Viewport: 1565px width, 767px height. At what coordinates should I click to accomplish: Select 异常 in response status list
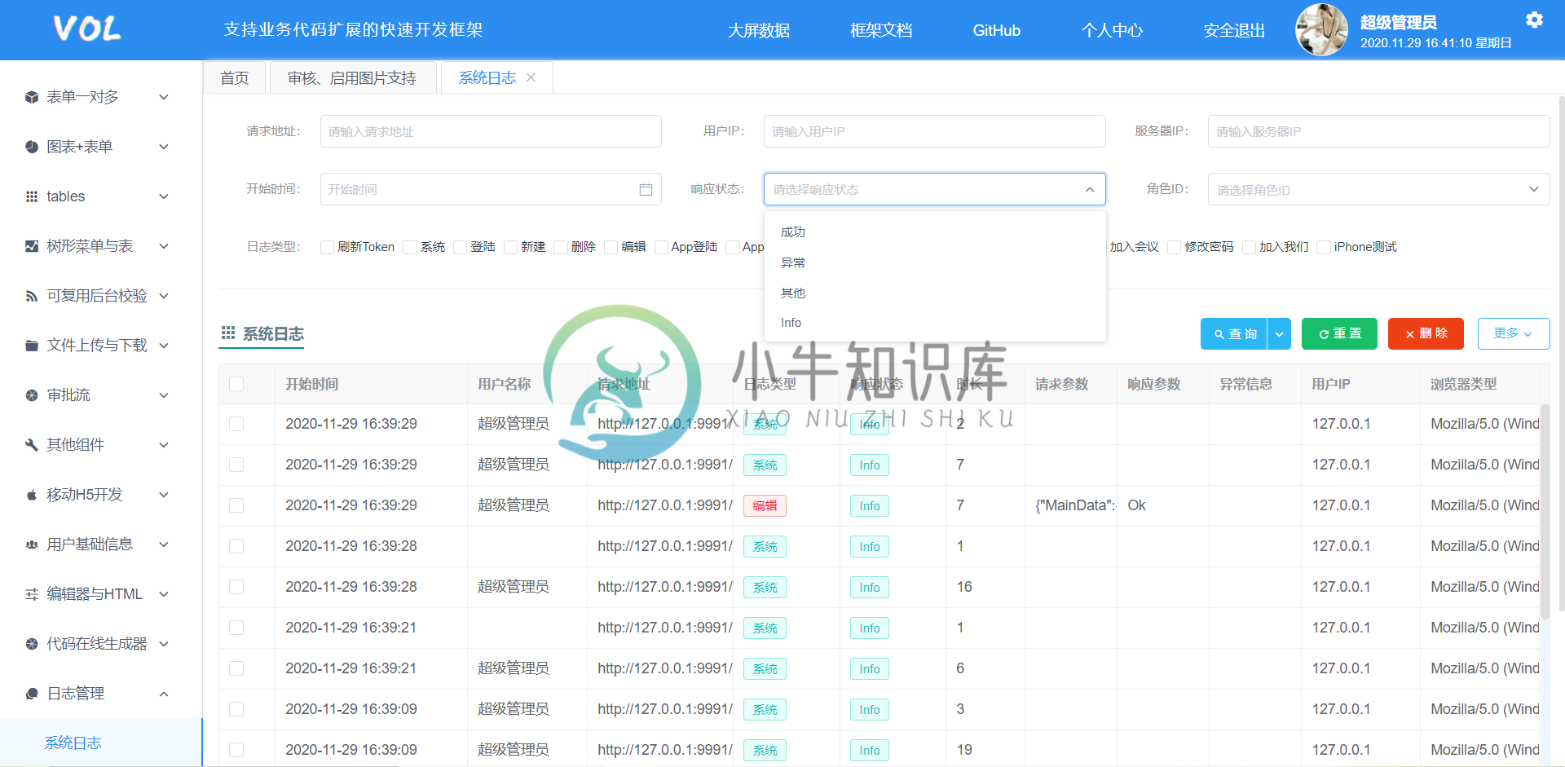click(934, 262)
